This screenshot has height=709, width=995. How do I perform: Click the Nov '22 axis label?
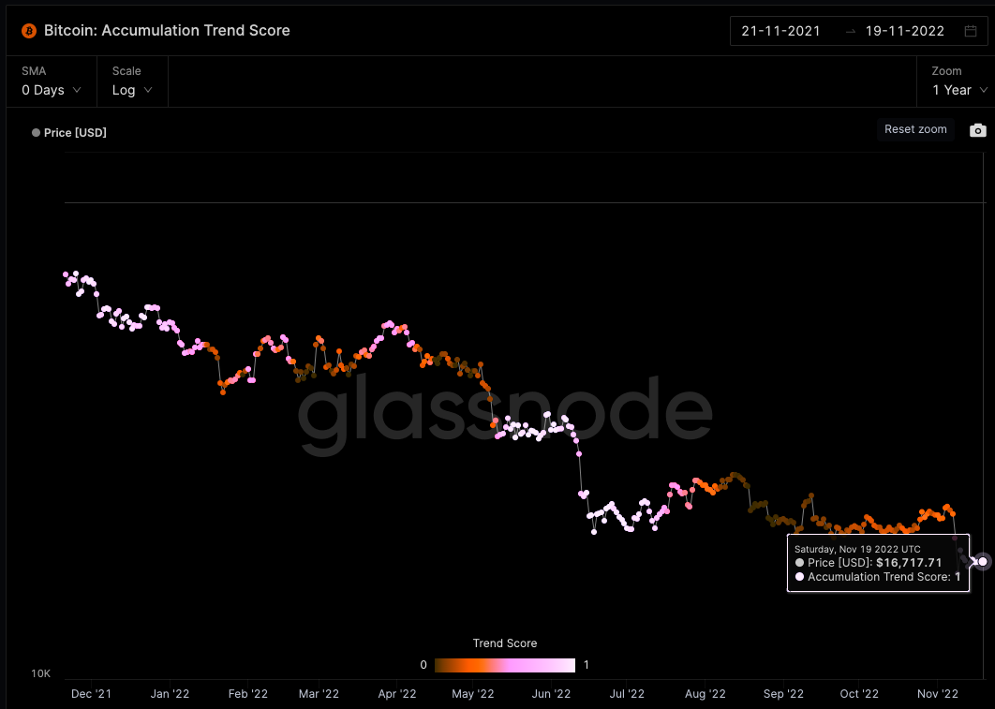(x=937, y=694)
